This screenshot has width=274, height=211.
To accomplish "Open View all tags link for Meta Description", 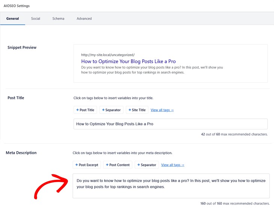I will (173, 165).
